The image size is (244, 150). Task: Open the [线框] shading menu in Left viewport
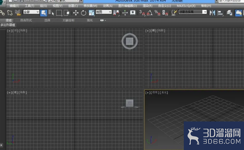(x=23, y=92)
